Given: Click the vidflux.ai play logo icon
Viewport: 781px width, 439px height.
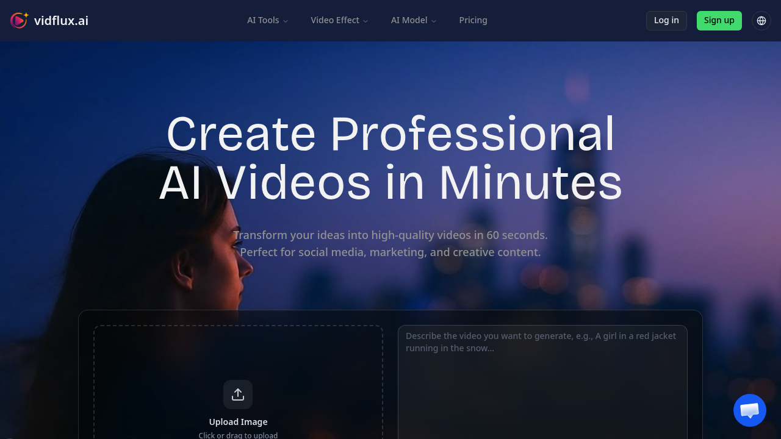Looking at the screenshot, I should coord(19,20).
